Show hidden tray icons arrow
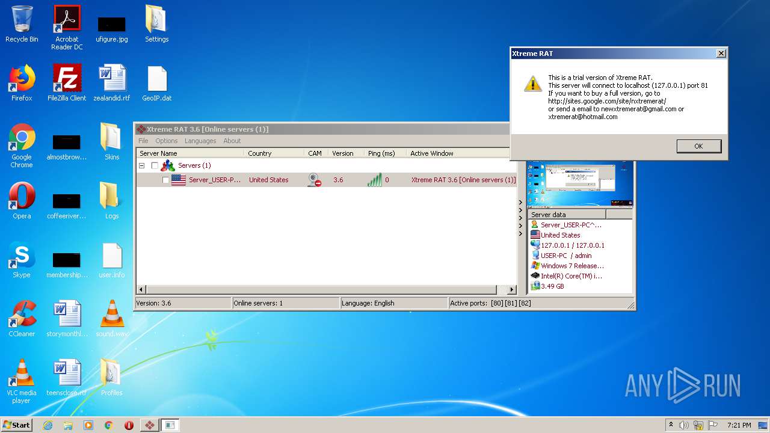This screenshot has height=433, width=770. click(671, 425)
